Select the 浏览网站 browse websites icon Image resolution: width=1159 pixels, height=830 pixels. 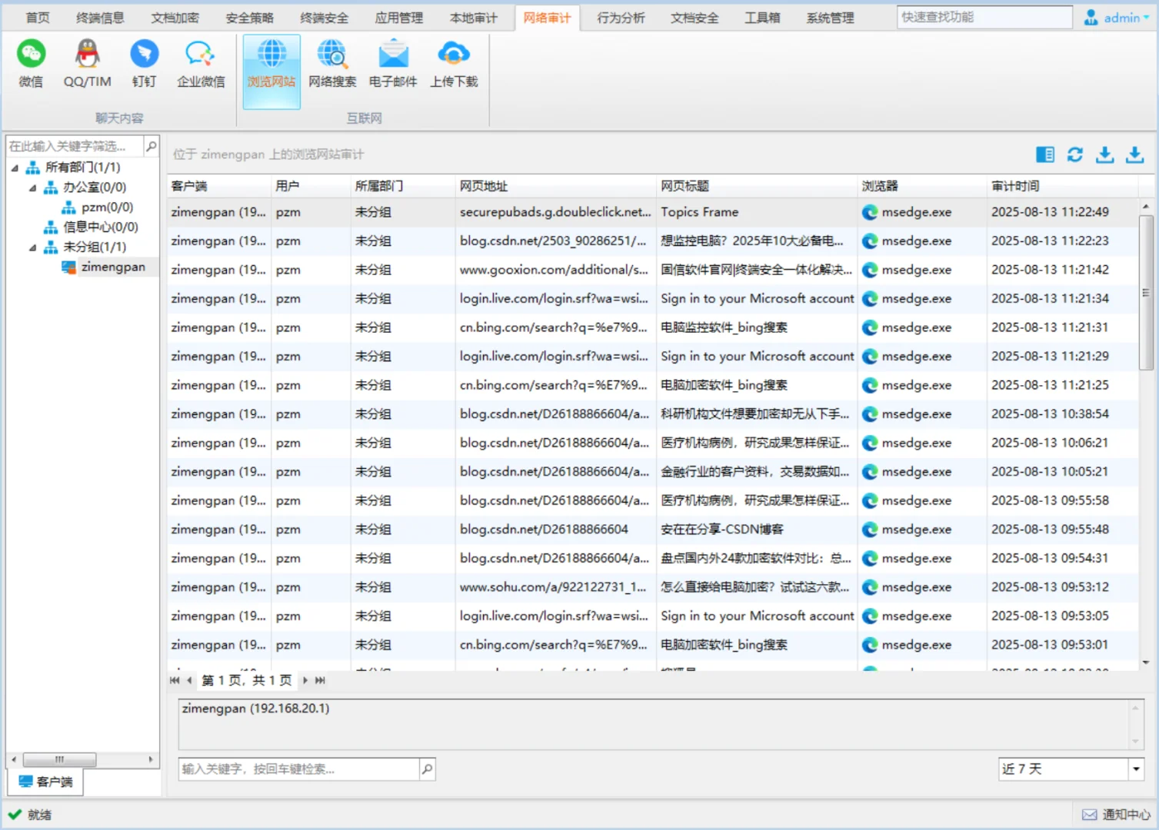point(271,71)
